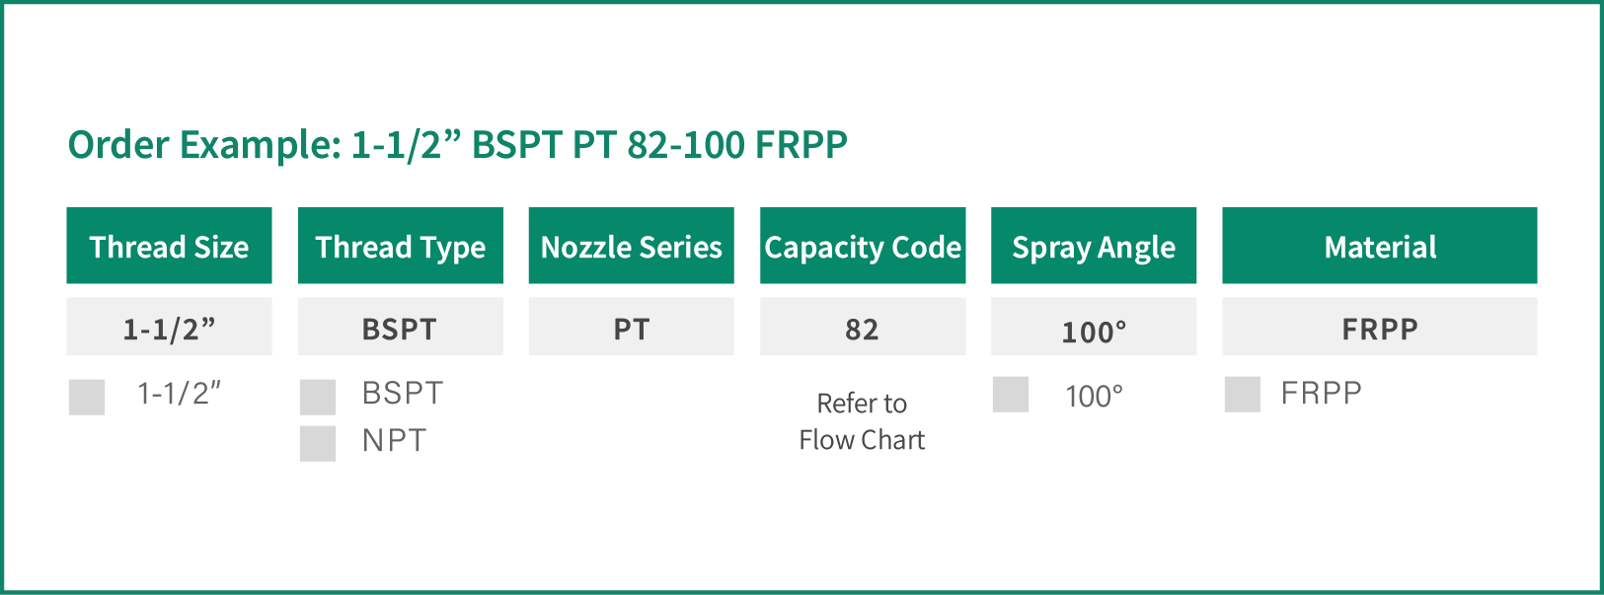Select the Spray Angle header
Screen dimensions: 1604x595
pyautogui.click(x=1094, y=246)
